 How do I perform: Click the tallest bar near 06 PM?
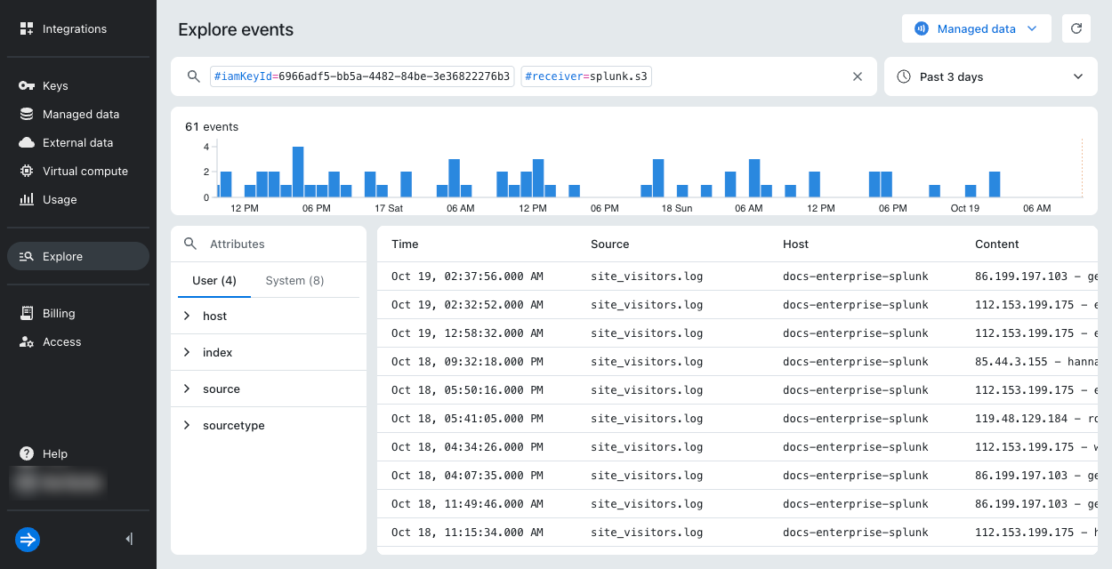tap(298, 172)
